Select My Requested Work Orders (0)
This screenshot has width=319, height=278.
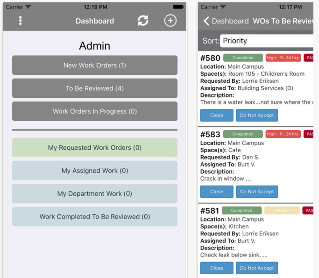tap(95, 147)
